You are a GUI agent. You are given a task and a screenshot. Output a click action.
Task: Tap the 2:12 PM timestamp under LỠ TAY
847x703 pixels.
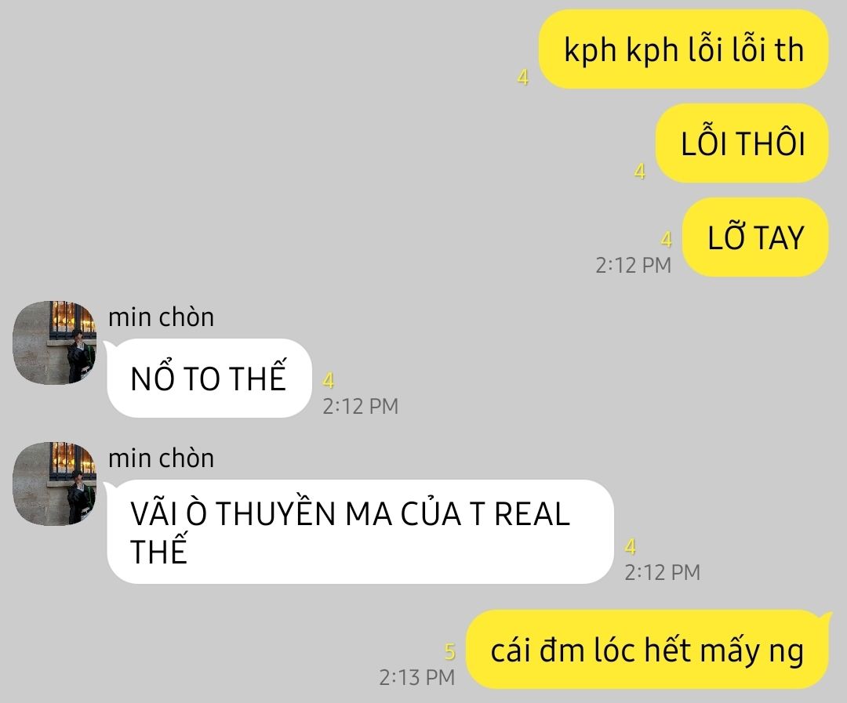point(633,265)
